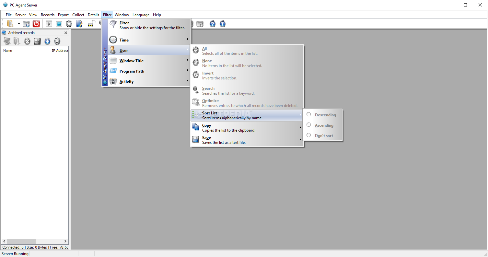Close the Archived records panel
This screenshot has height=257, width=488.
click(66, 33)
